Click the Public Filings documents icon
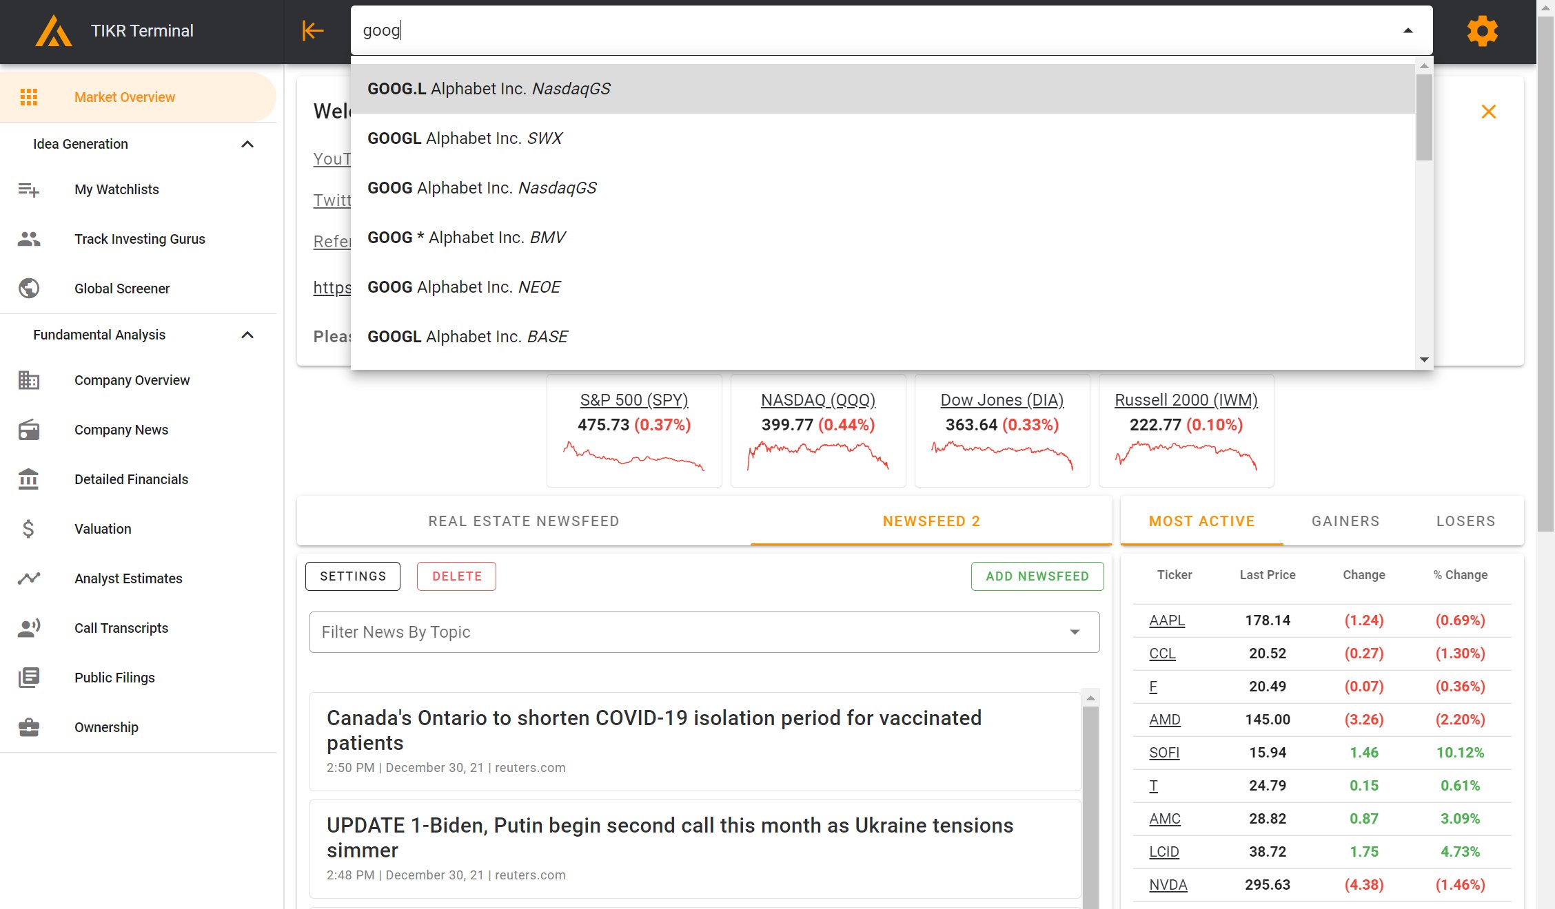This screenshot has height=909, width=1555. point(29,678)
